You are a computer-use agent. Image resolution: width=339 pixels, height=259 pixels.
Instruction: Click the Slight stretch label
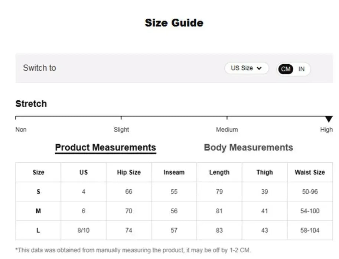click(x=121, y=130)
